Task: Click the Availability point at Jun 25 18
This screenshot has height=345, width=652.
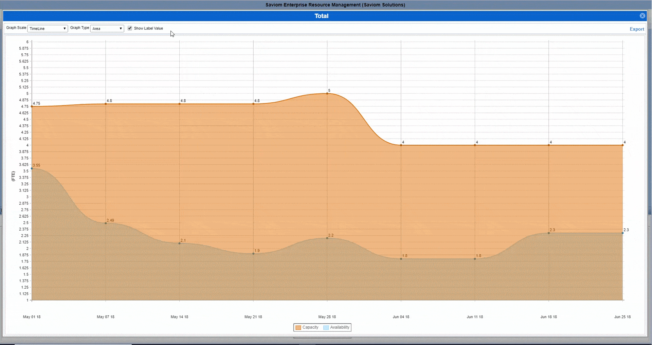Action: point(622,233)
